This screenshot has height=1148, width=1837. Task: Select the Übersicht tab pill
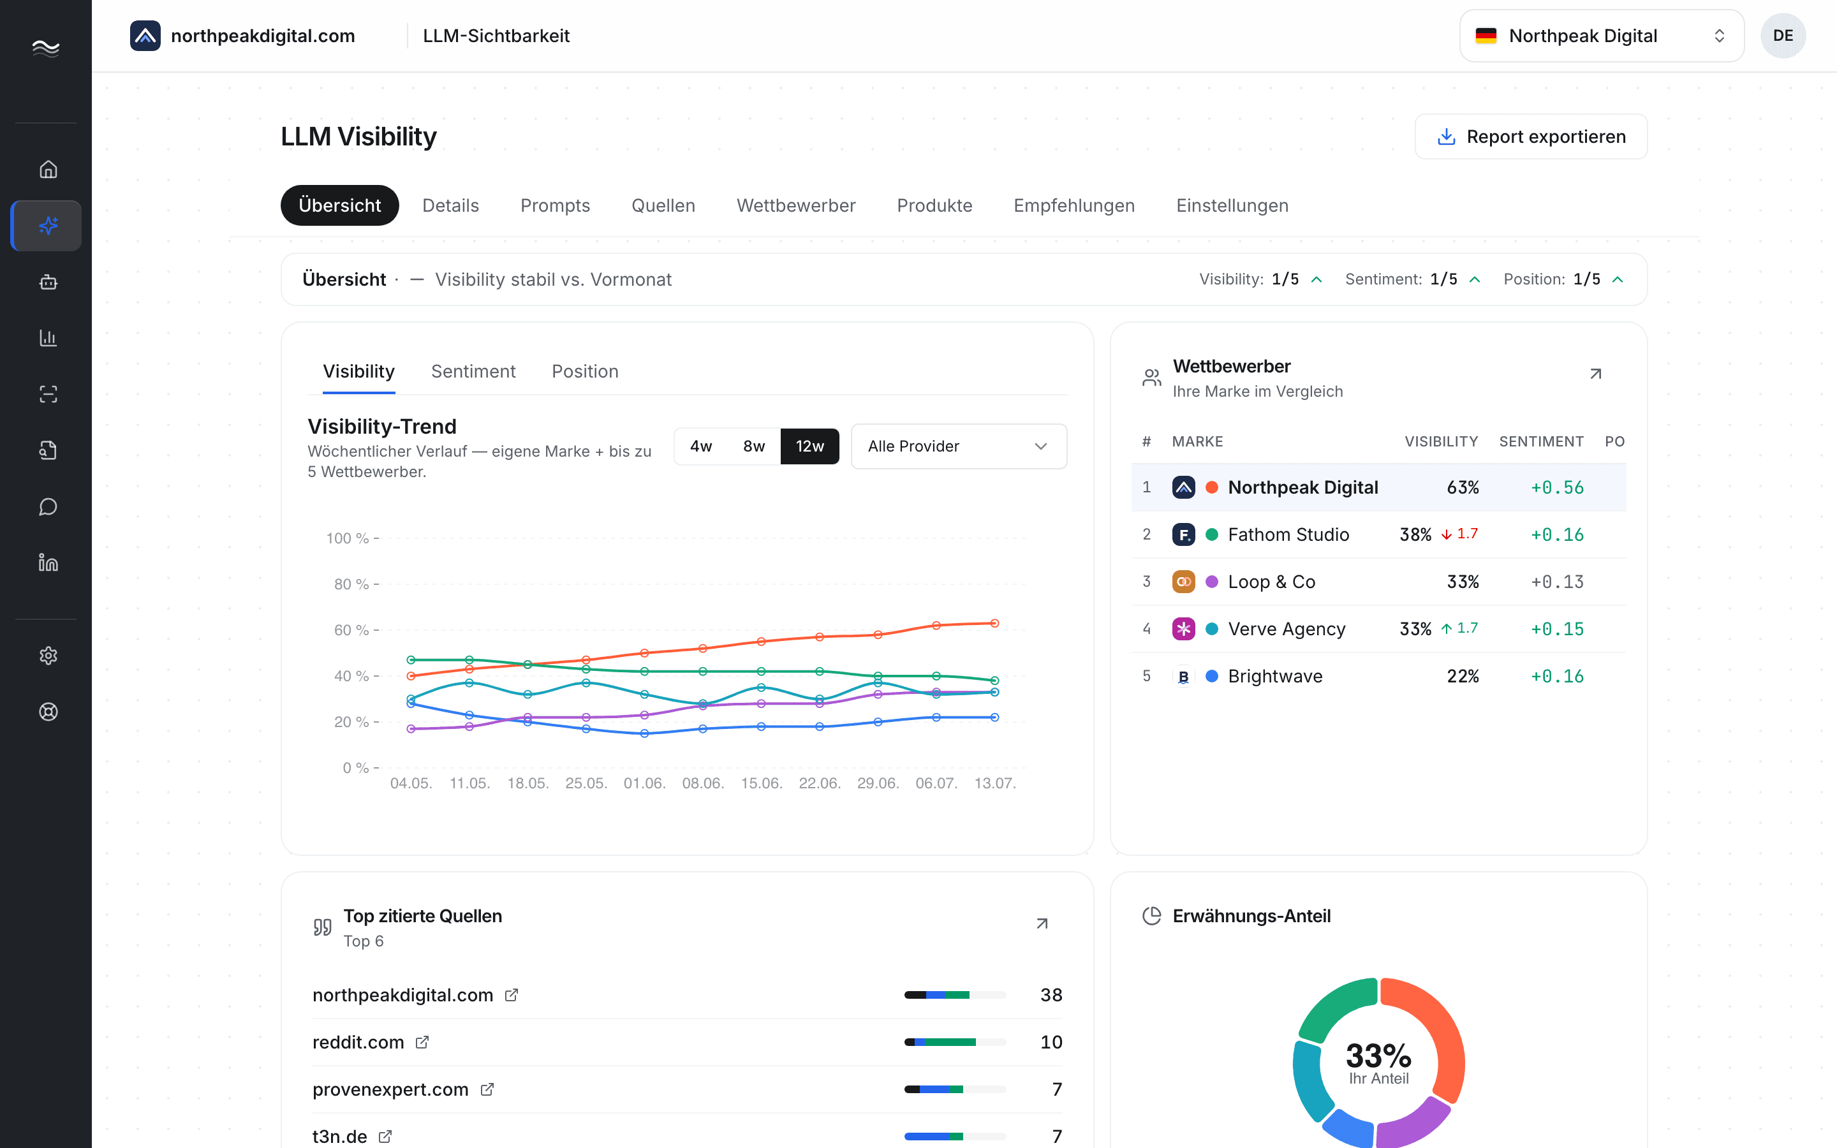pos(339,205)
